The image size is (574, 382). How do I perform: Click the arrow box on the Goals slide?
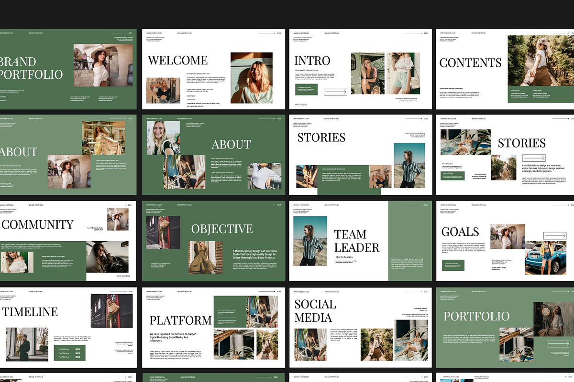555,235
